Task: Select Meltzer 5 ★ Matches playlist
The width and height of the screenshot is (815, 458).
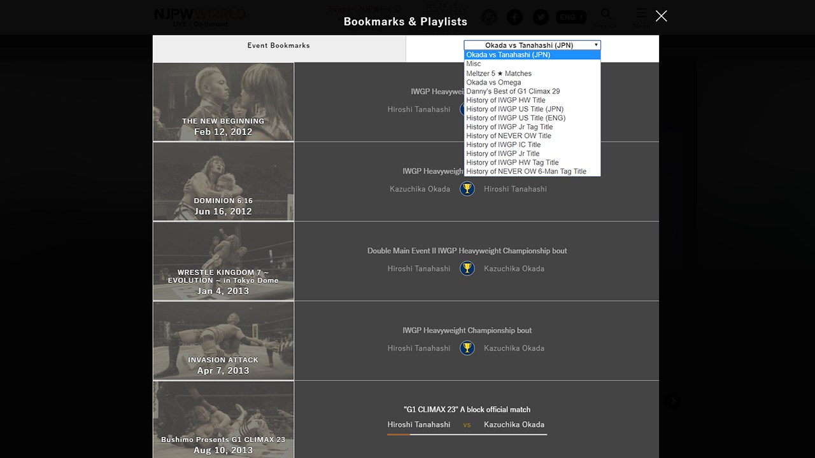Action: coord(532,73)
